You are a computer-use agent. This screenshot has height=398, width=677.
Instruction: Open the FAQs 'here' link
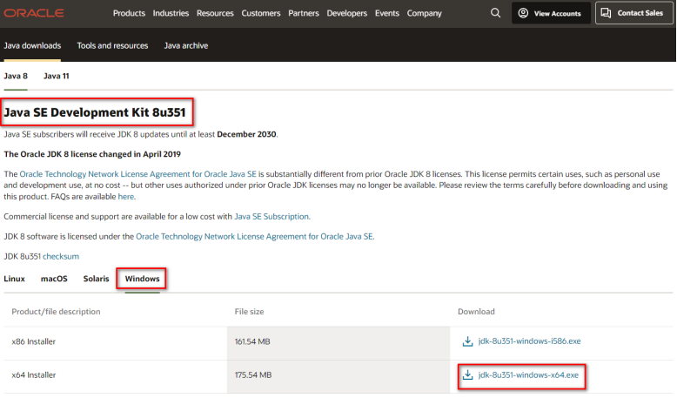pyautogui.click(x=126, y=197)
